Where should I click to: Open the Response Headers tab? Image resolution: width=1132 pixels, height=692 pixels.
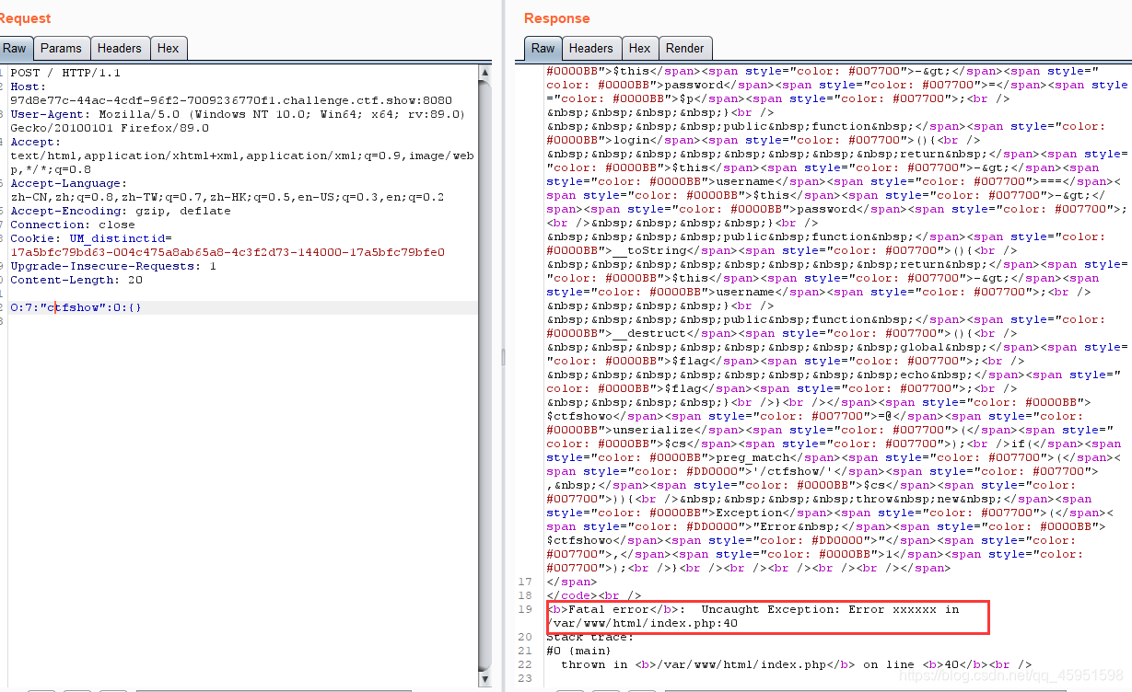591,49
